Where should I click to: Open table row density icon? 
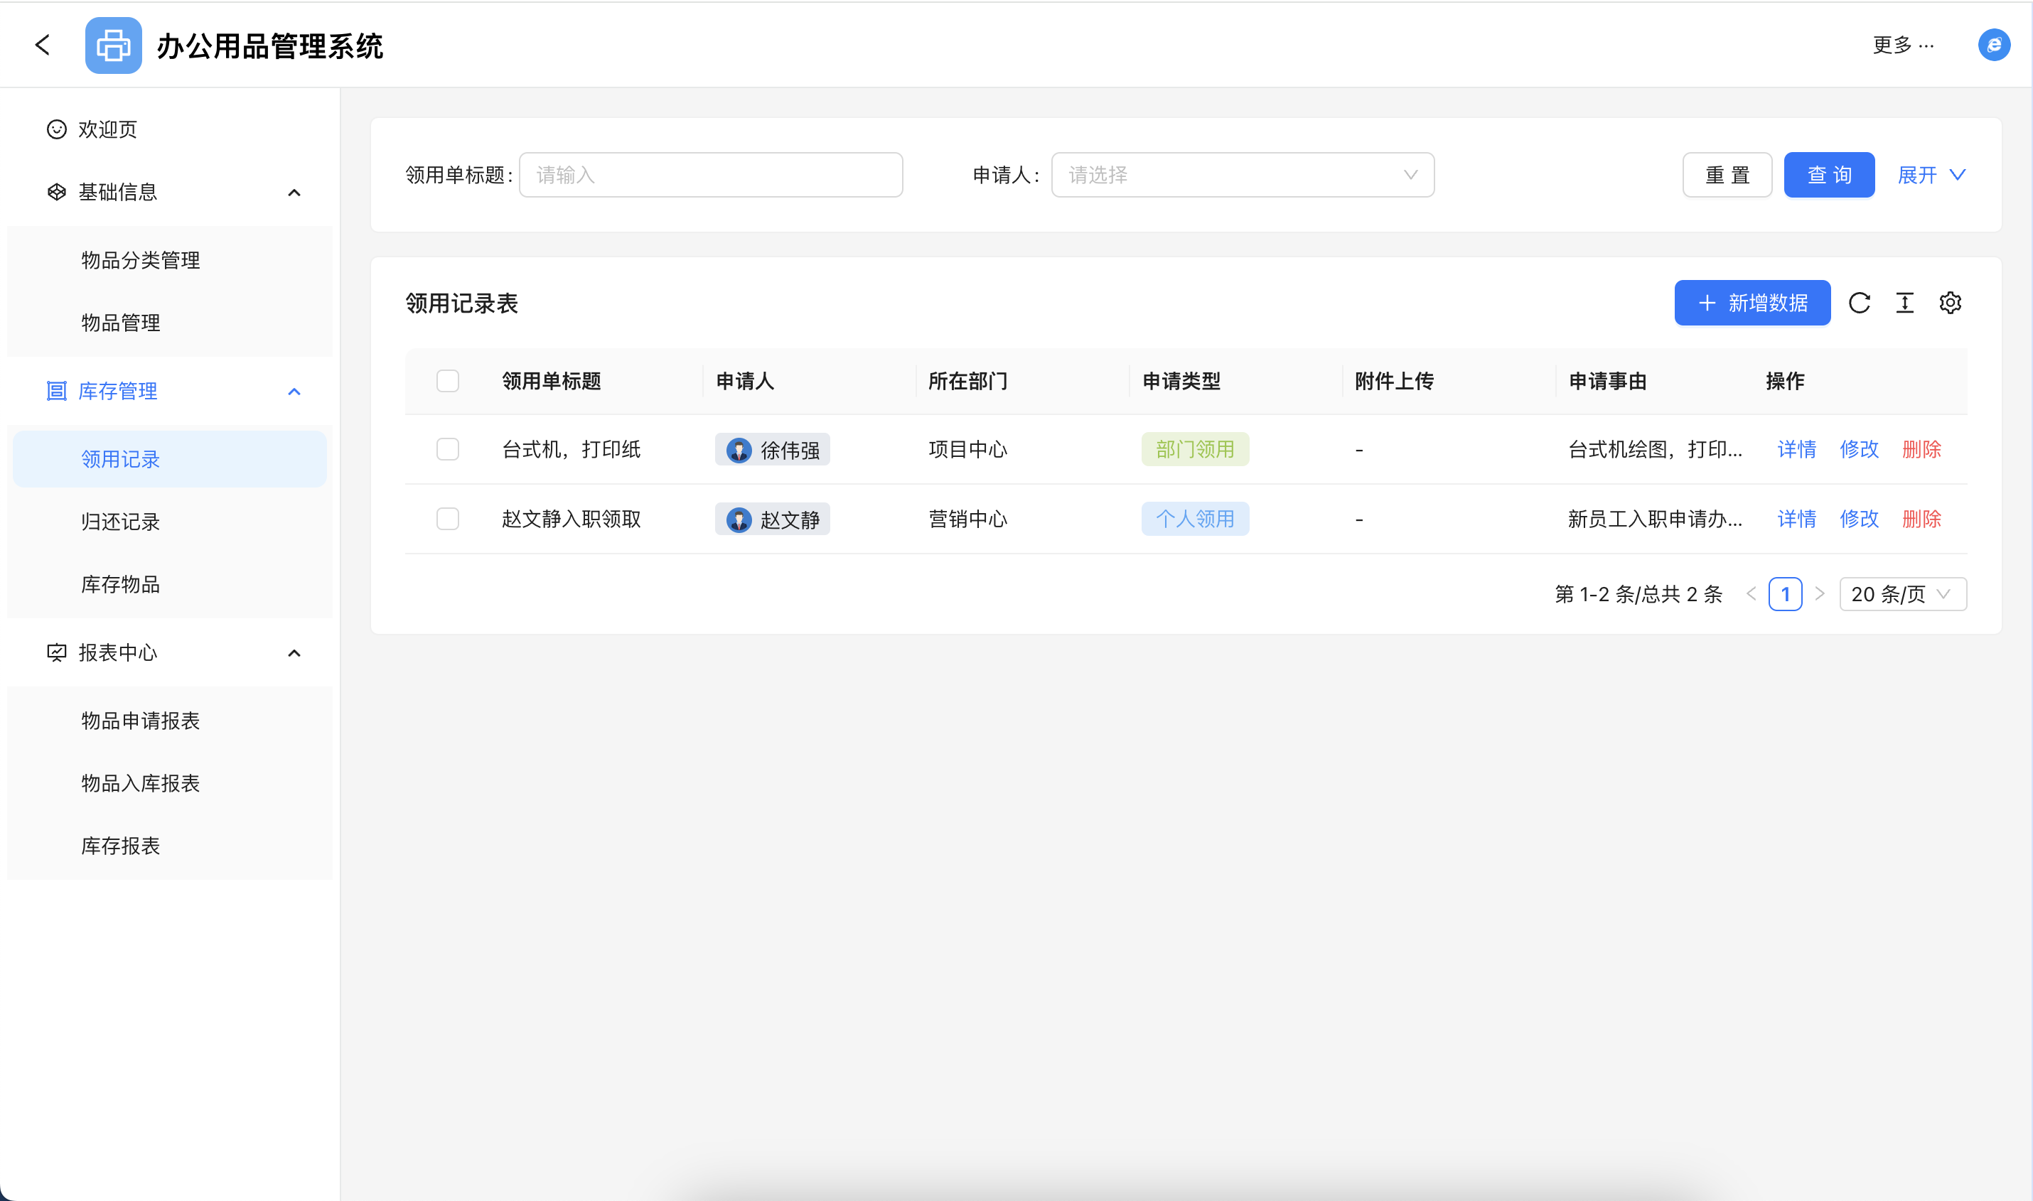click(1904, 303)
